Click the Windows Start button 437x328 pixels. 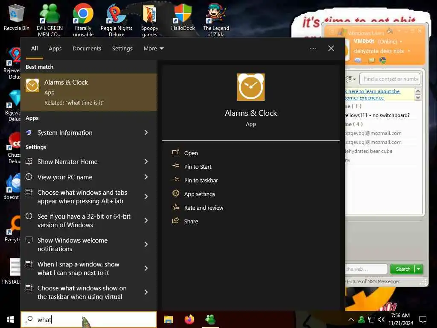[10, 319]
